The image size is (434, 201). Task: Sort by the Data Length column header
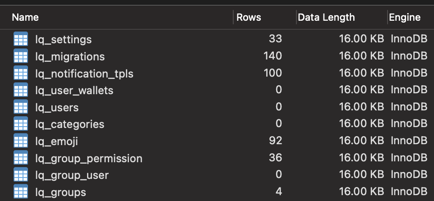click(326, 18)
